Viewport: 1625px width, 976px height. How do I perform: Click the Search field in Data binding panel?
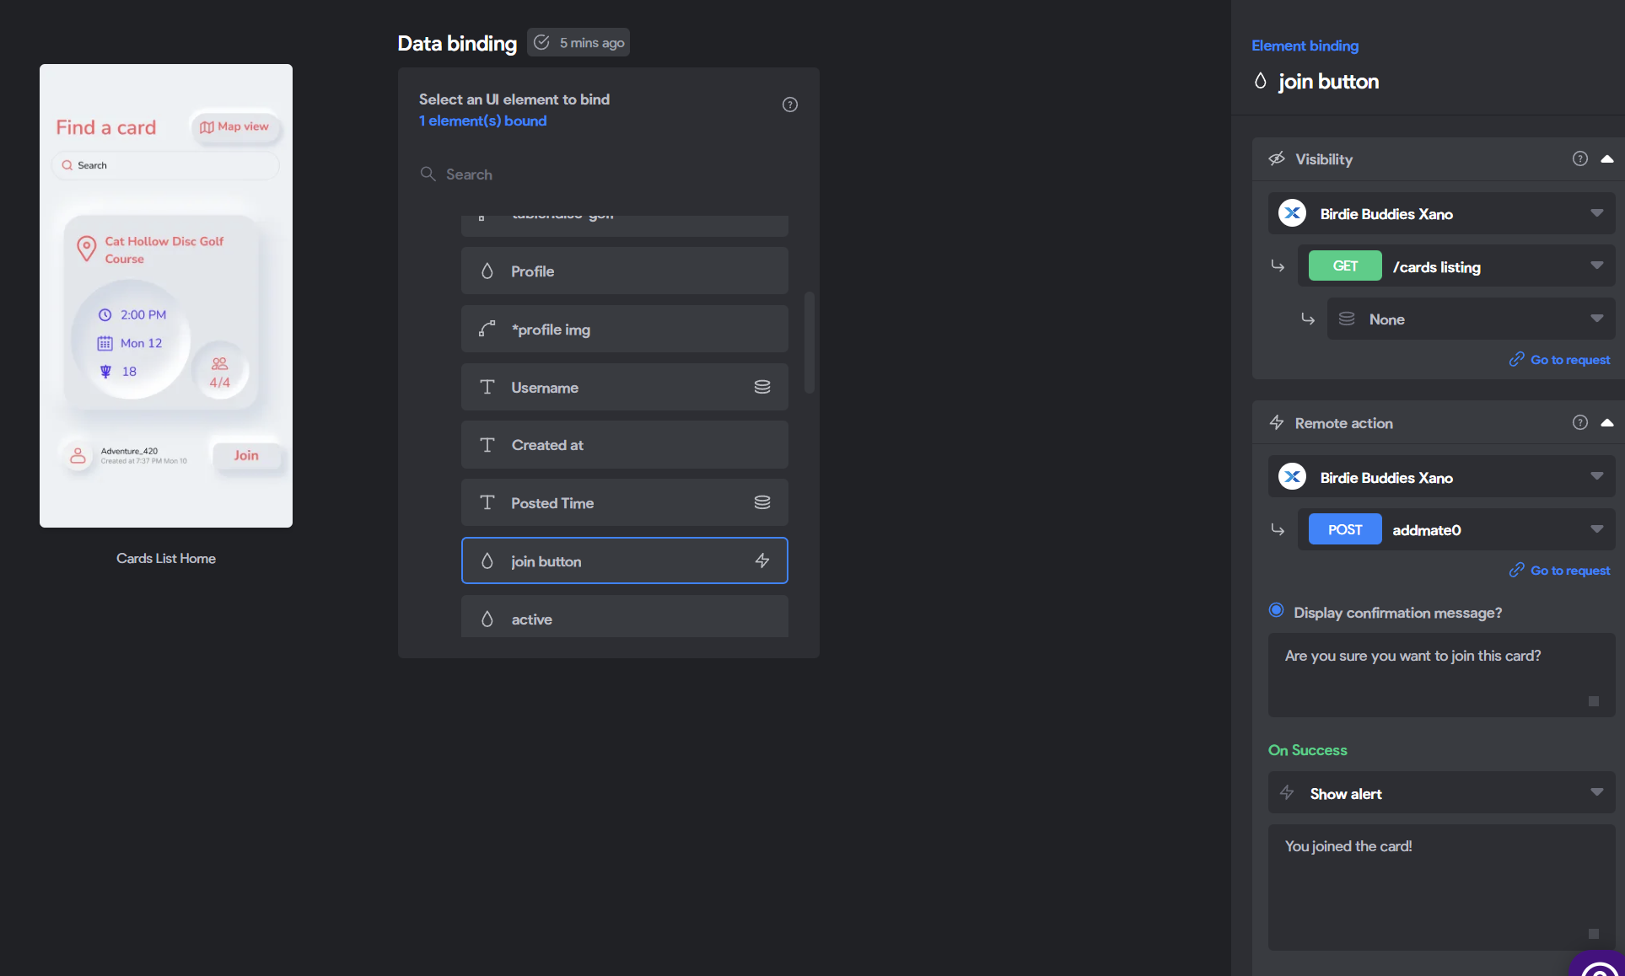click(607, 174)
